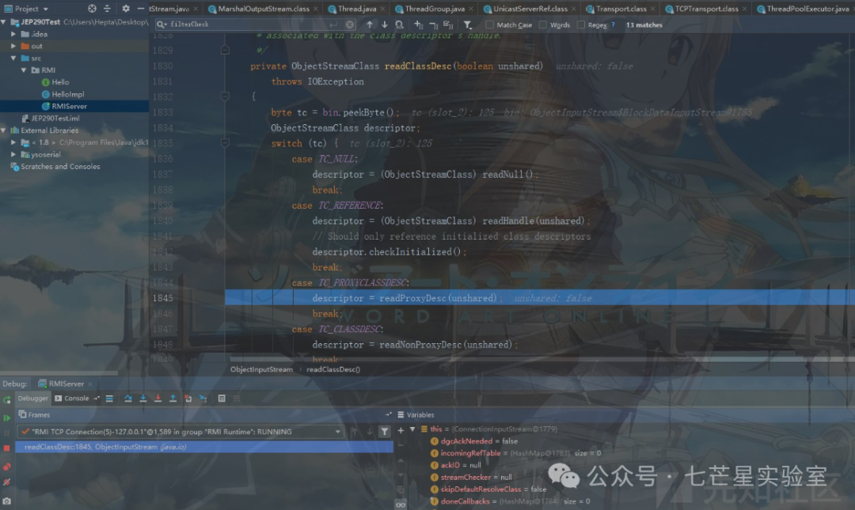Rerun RMIServer debug session

pos(6,400)
